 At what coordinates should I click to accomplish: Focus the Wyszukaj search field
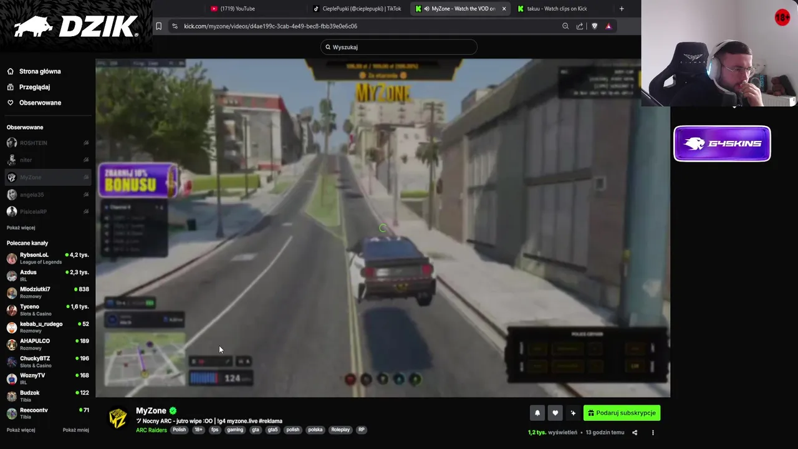(x=399, y=47)
